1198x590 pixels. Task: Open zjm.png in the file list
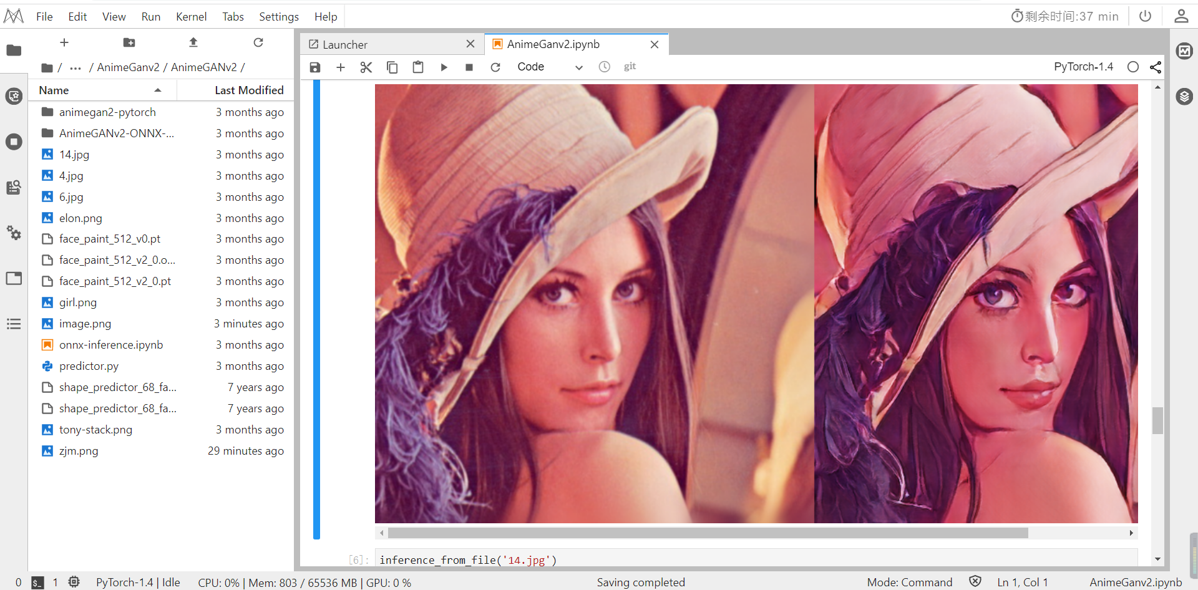79,451
